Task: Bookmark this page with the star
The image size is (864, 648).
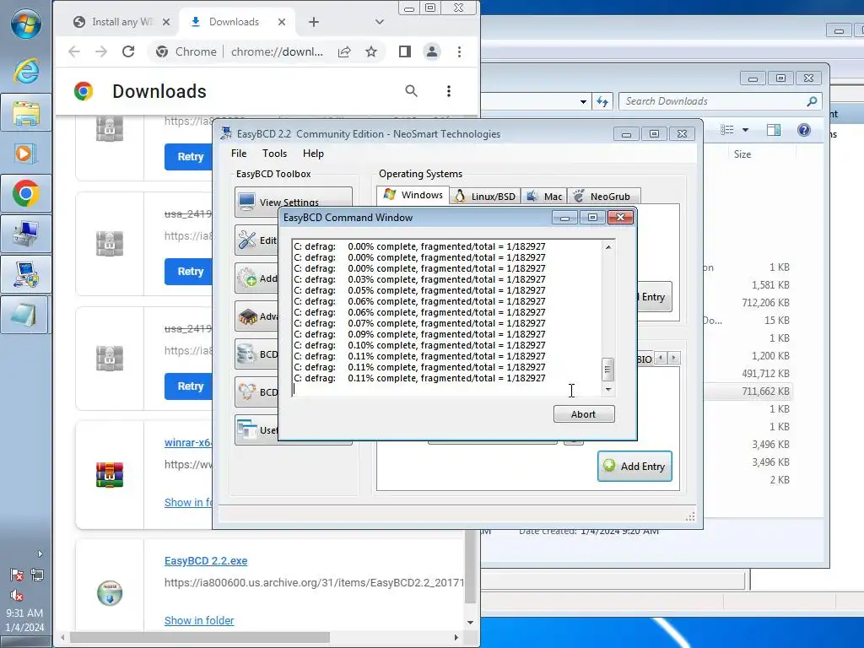Action: click(371, 51)
